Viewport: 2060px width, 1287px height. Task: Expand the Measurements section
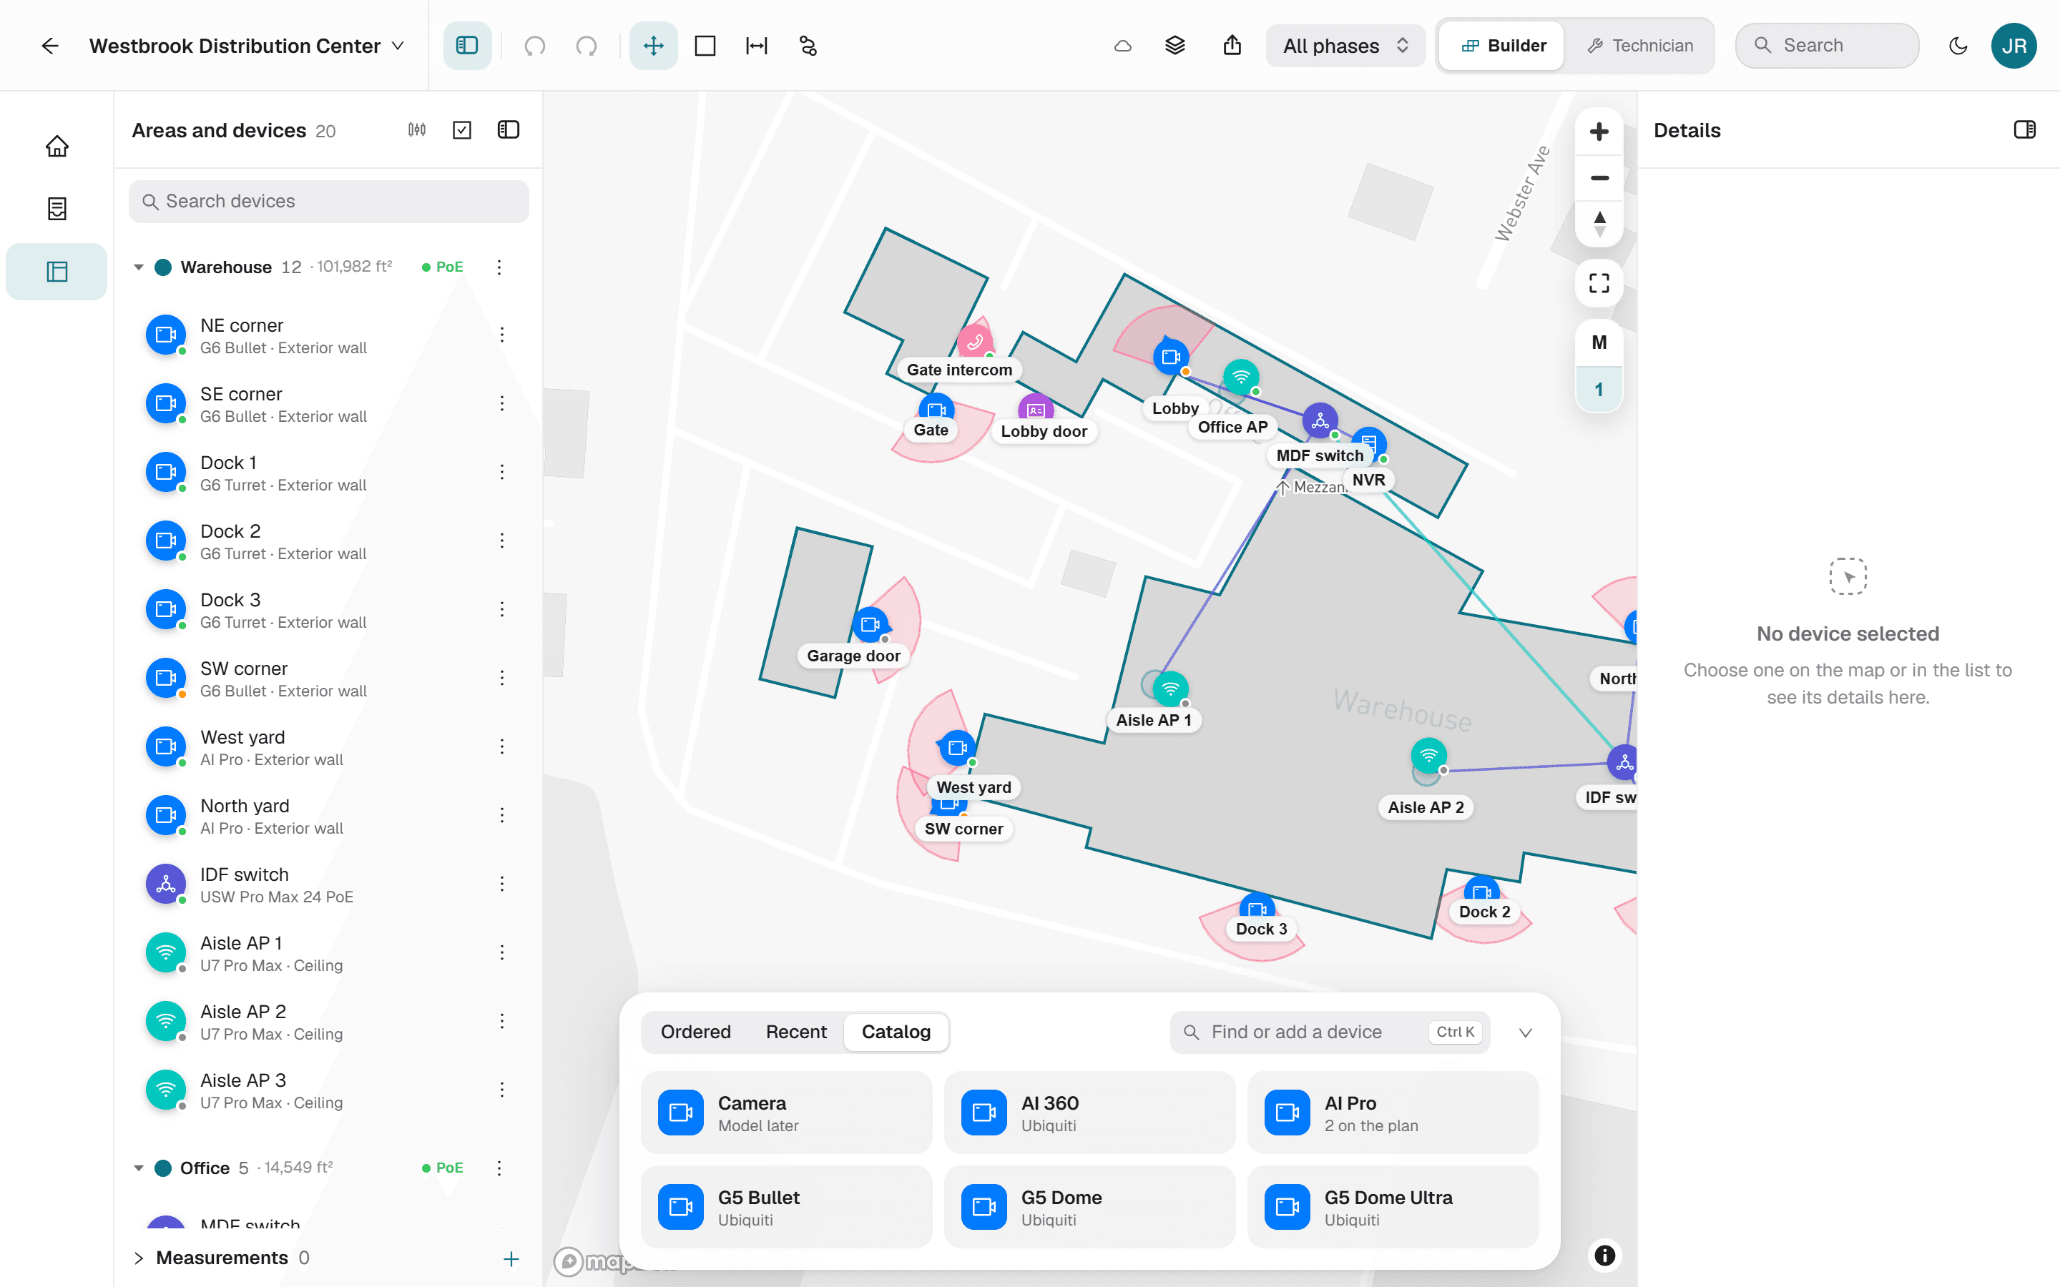(x=139, y=1258)
